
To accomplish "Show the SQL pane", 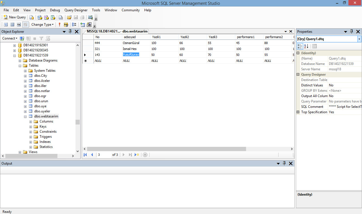I will point(19,25).
